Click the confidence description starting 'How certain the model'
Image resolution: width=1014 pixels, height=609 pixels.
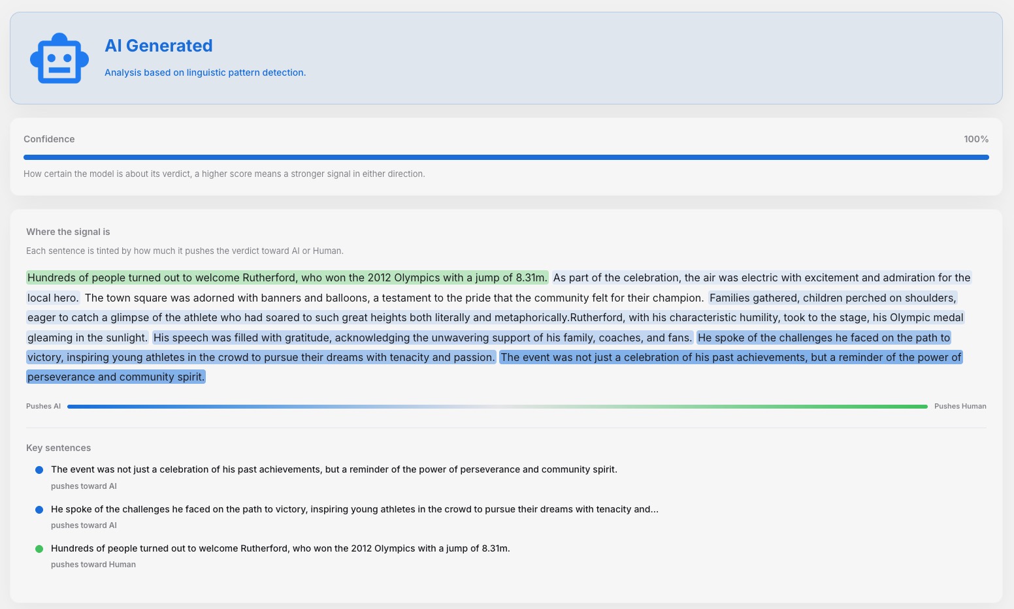[x=224, y=174]
